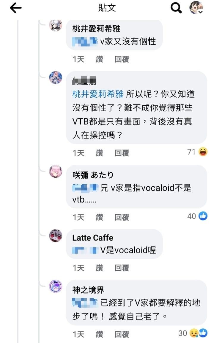Open Latte Caffe's avatar
This screenshot has width=214, height=343.
[56, 236]
